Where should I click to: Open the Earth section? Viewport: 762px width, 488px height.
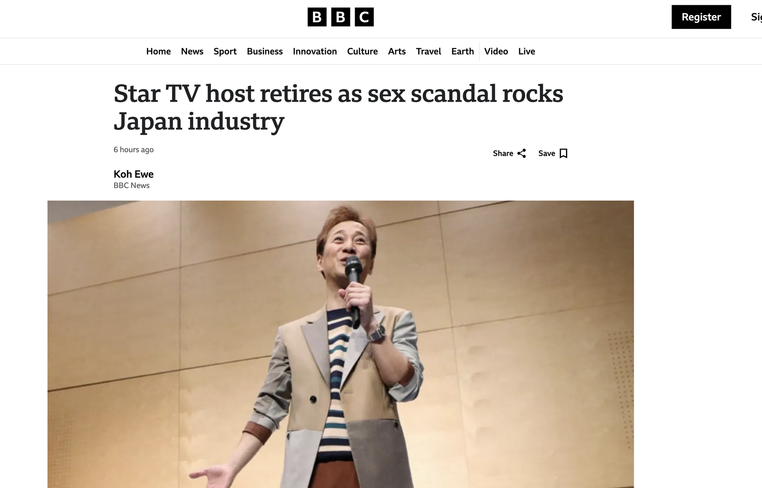[x=463, y=51]
